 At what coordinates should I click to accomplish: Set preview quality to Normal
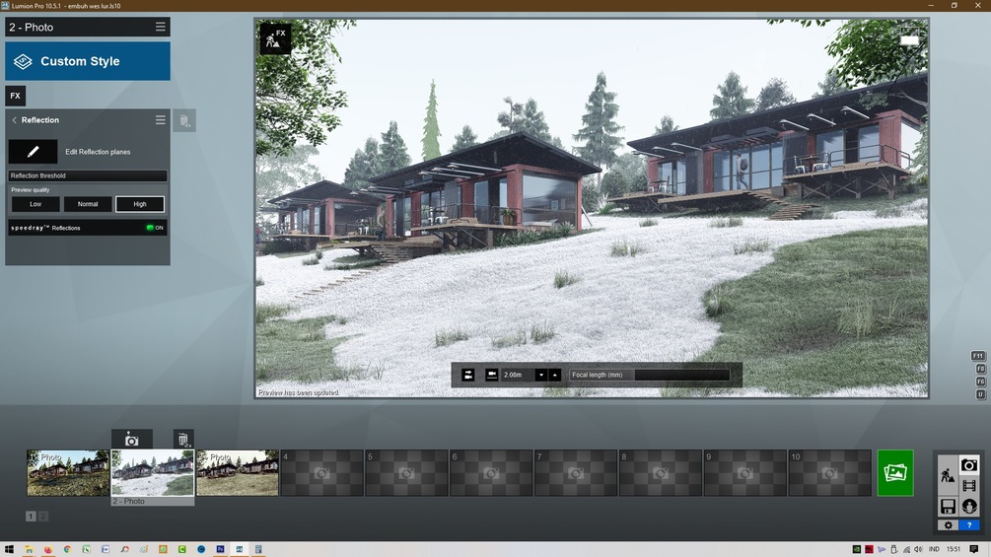coord(88,204)
